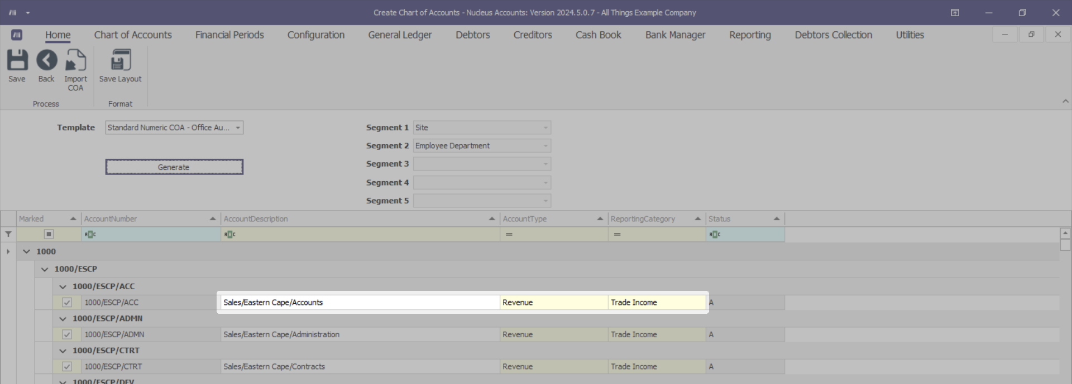Image resolution: width=1072 pixels, height=384 pixels.
Task: Open the Configuration tab
Action: click(x=316, y=35)
